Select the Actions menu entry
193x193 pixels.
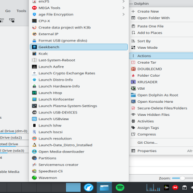click(x=161, y=56)
